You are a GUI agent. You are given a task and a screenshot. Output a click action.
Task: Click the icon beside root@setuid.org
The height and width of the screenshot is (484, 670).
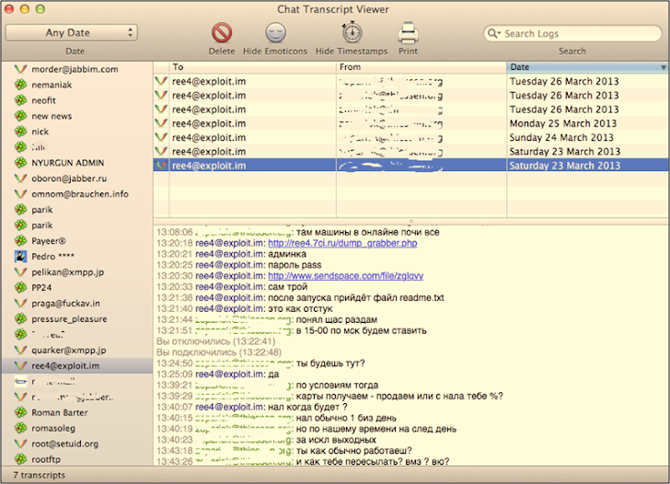coord(20,444)
